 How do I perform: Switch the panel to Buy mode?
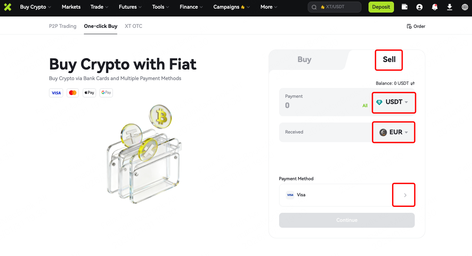coord(304,59)
